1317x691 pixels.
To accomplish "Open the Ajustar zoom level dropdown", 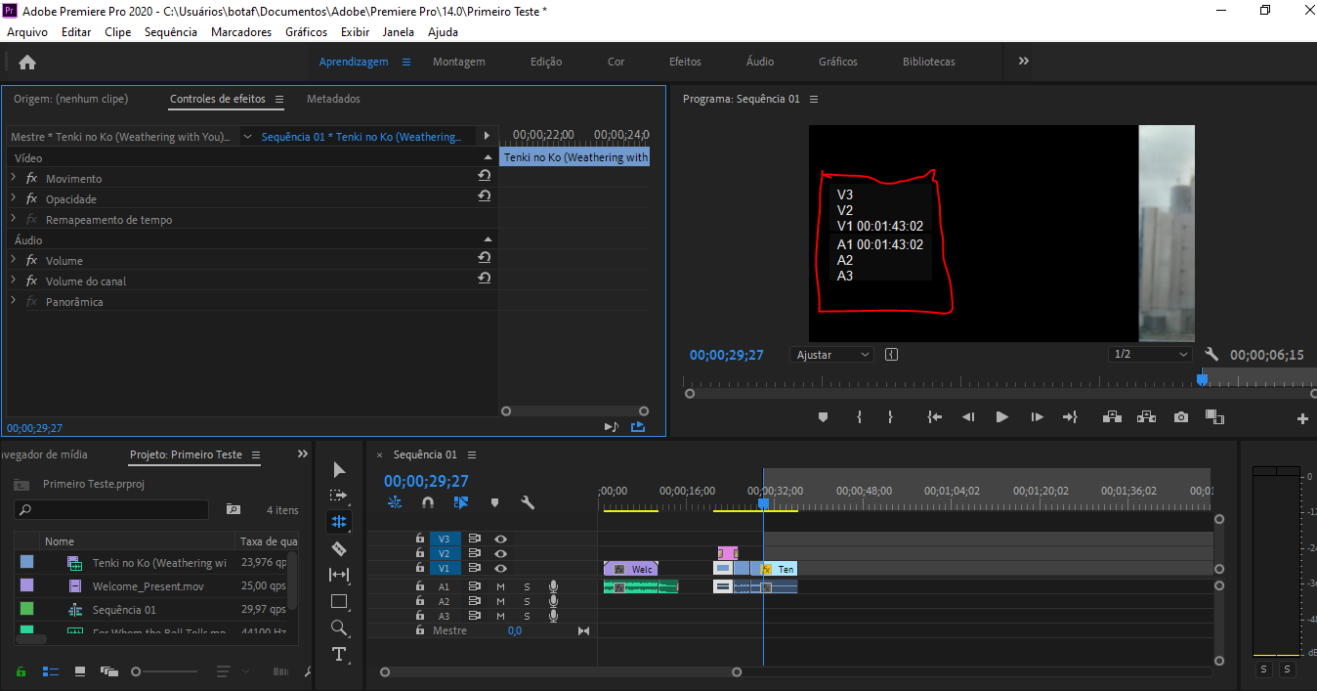I will [x=831, y=354].
